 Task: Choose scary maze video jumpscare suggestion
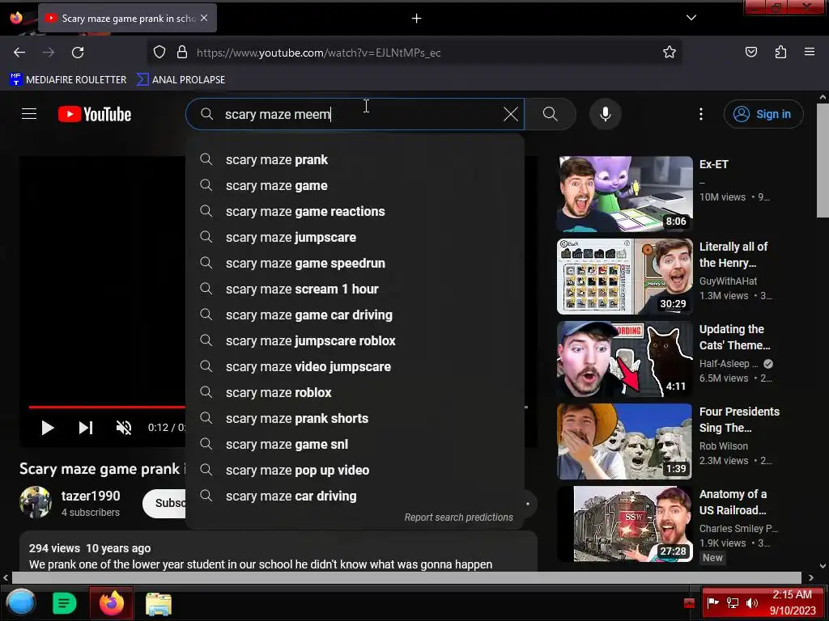(x=355, y=366)
